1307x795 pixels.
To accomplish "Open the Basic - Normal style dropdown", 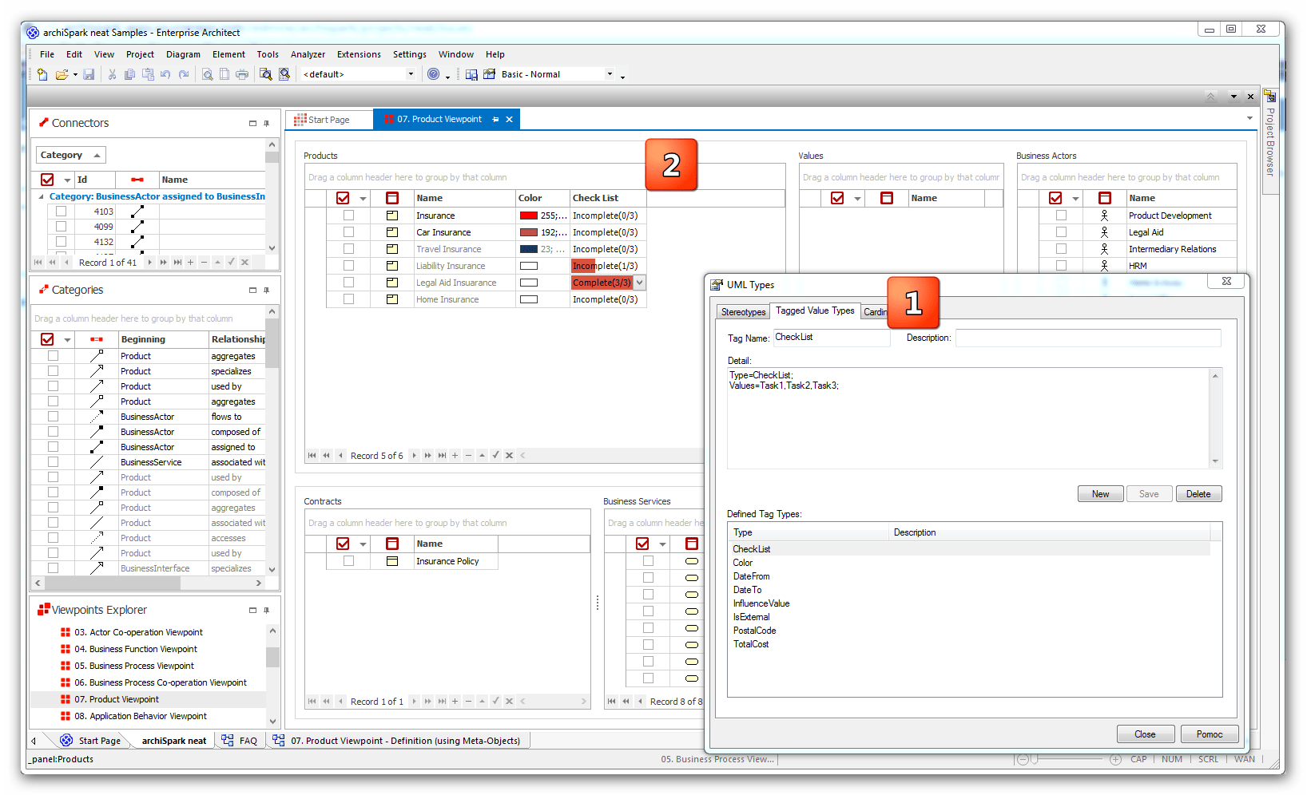I will pos(610,74).
